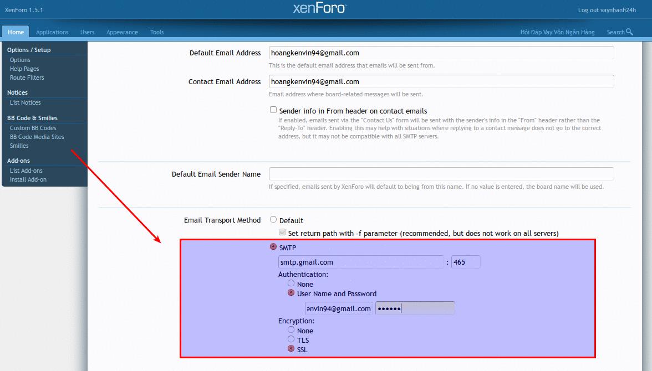Toggle Set return path with -f parameter
Screen dimensions: 652x371
point(282,232)
